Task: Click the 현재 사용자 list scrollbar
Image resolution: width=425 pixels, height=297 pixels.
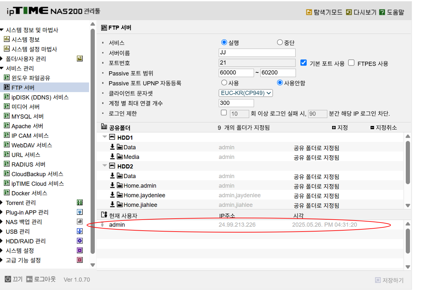Action: tap(408, 241)
